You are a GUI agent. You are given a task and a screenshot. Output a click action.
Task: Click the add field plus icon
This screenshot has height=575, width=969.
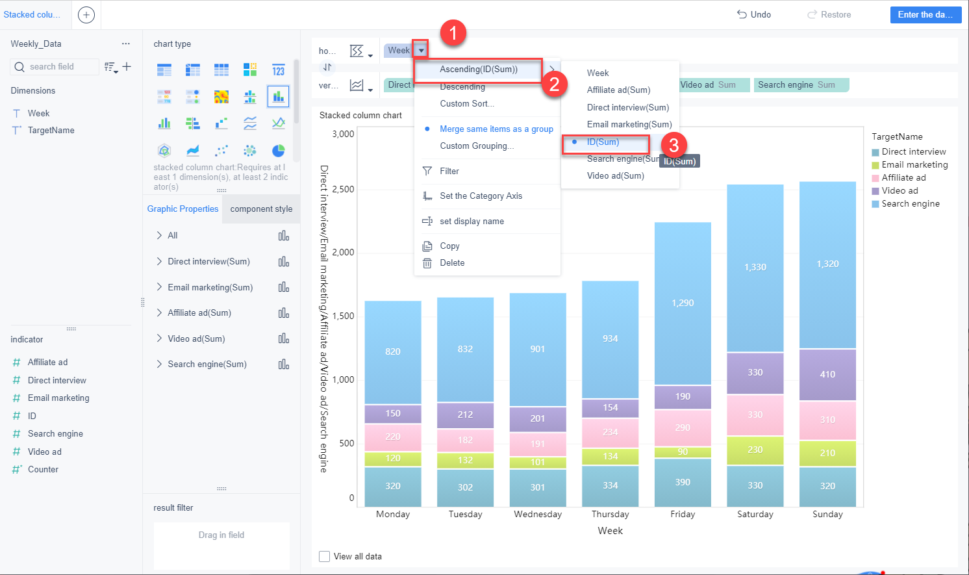[127, 66]
